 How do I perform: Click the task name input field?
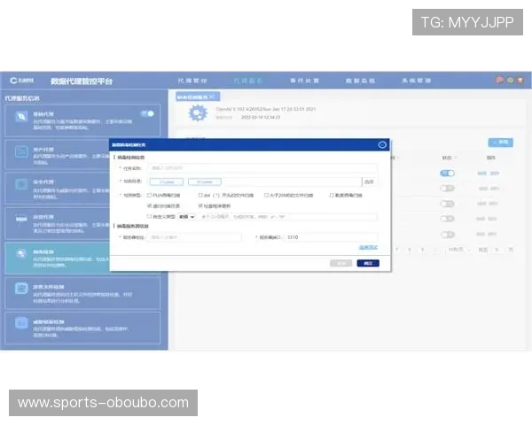[x=262, y=167]
